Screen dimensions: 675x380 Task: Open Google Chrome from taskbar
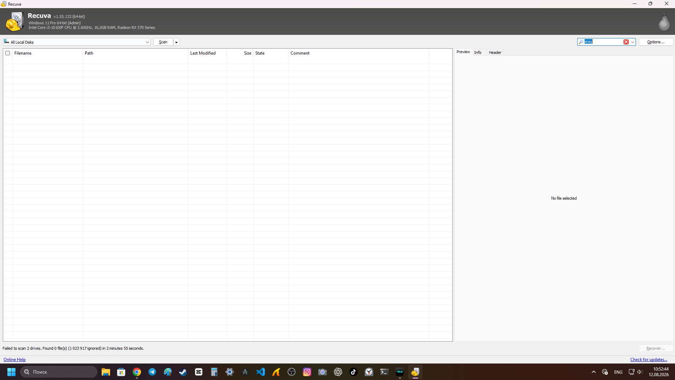click(x=137, y=372)
